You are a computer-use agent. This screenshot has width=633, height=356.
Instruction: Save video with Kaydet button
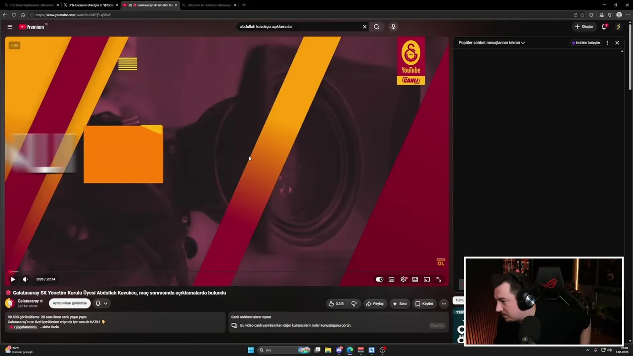click(x=424, y=304)
